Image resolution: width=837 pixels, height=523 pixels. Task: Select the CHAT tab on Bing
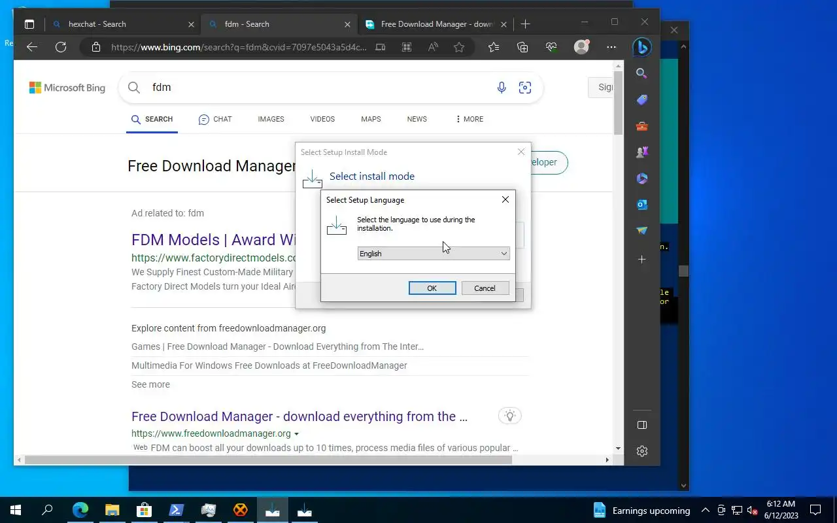coord(215,119)
